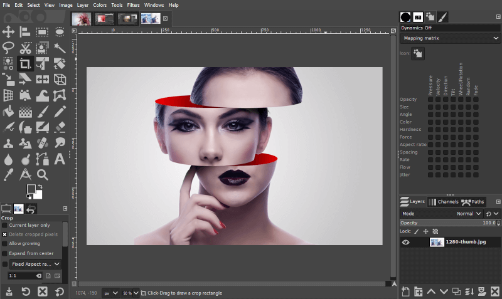The height and width of the screenshot is (299, 502).
Task: Click the 1:1 aspect ratio input field
Action: 21,276
